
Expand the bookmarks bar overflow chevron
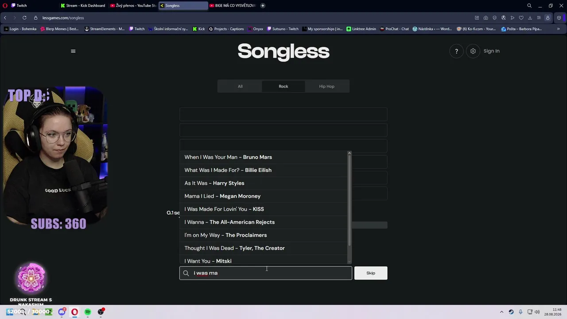click(558, 29)
